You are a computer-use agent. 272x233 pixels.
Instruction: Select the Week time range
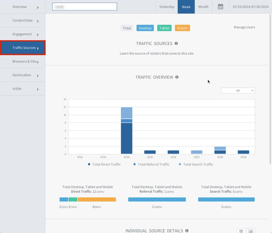tap(186, 7)
